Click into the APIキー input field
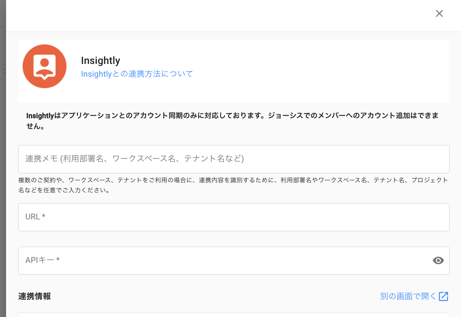Viewport: 461px width, 317px height. pyautogui.click(x=223, y=261)
